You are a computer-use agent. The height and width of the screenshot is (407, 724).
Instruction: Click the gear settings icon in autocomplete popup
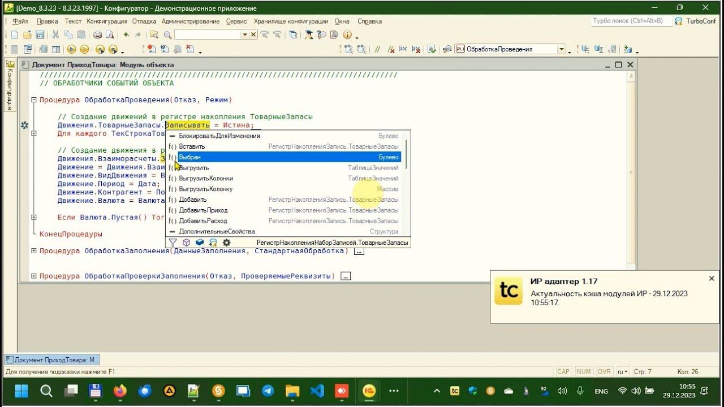pyautogui.click(x=226, y=243)
